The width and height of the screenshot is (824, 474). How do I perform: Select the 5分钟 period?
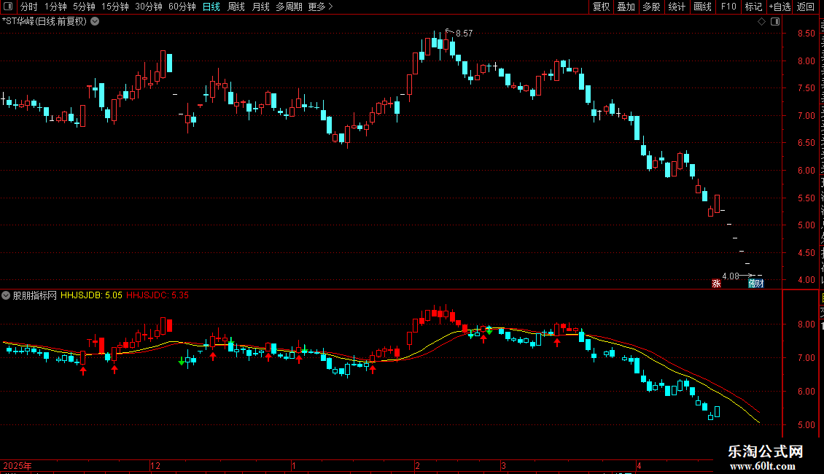click(x=84, y=7)
